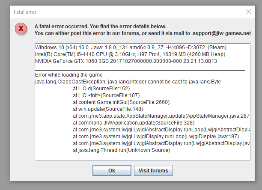Click the java.lang.Thread.run(Unknown Source) line
The height and width of the screenshot is (190, 262).
coord(121,150)
